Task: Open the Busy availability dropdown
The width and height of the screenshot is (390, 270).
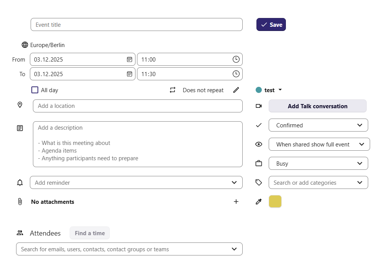Action: (318, 163)
